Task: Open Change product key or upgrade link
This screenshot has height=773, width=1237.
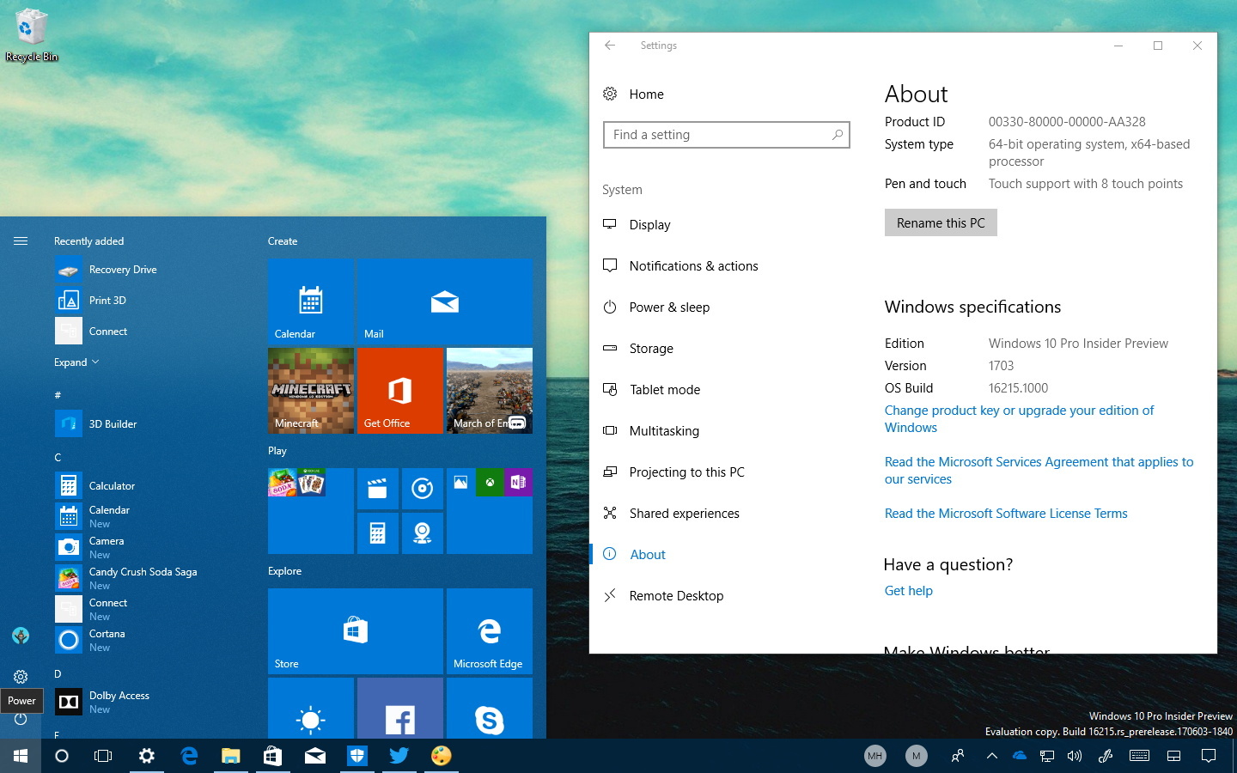Action: pos(1020,419)
